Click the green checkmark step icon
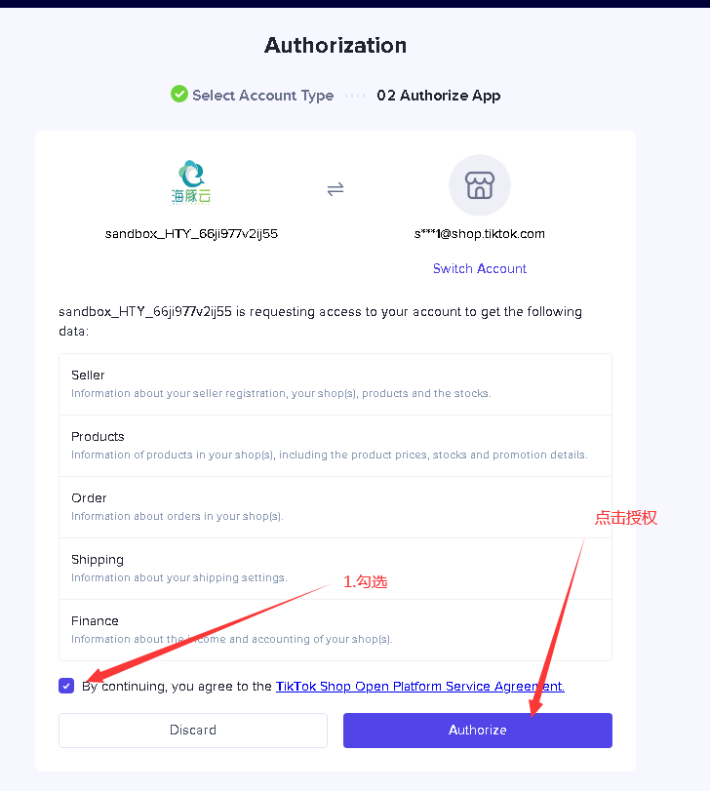710x791 pixels. coord(179,94)
